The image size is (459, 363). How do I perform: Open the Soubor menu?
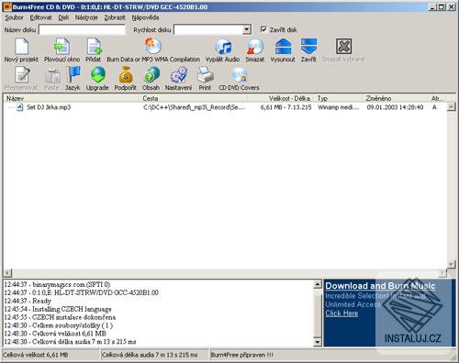(14, 17)
